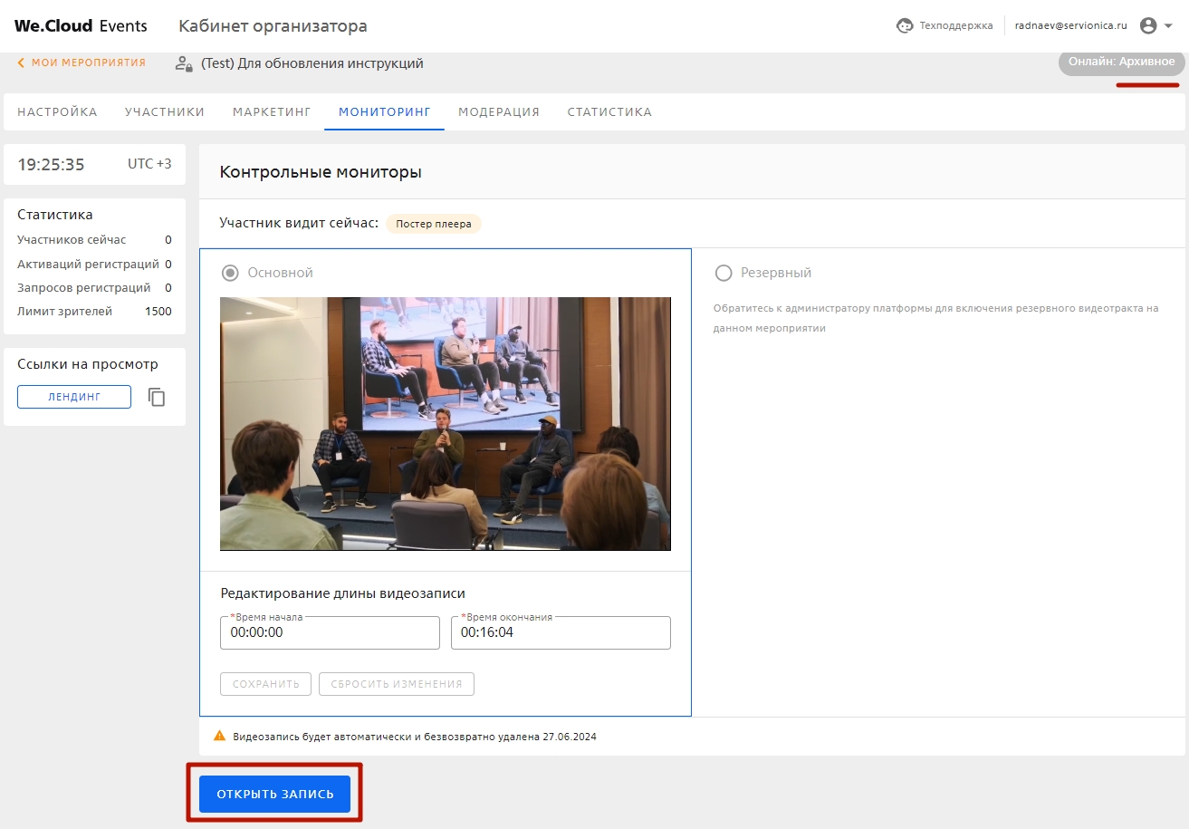The image size is (1189, 829).
Task: Expand the account dropdown arrow
Action: 1168,26
